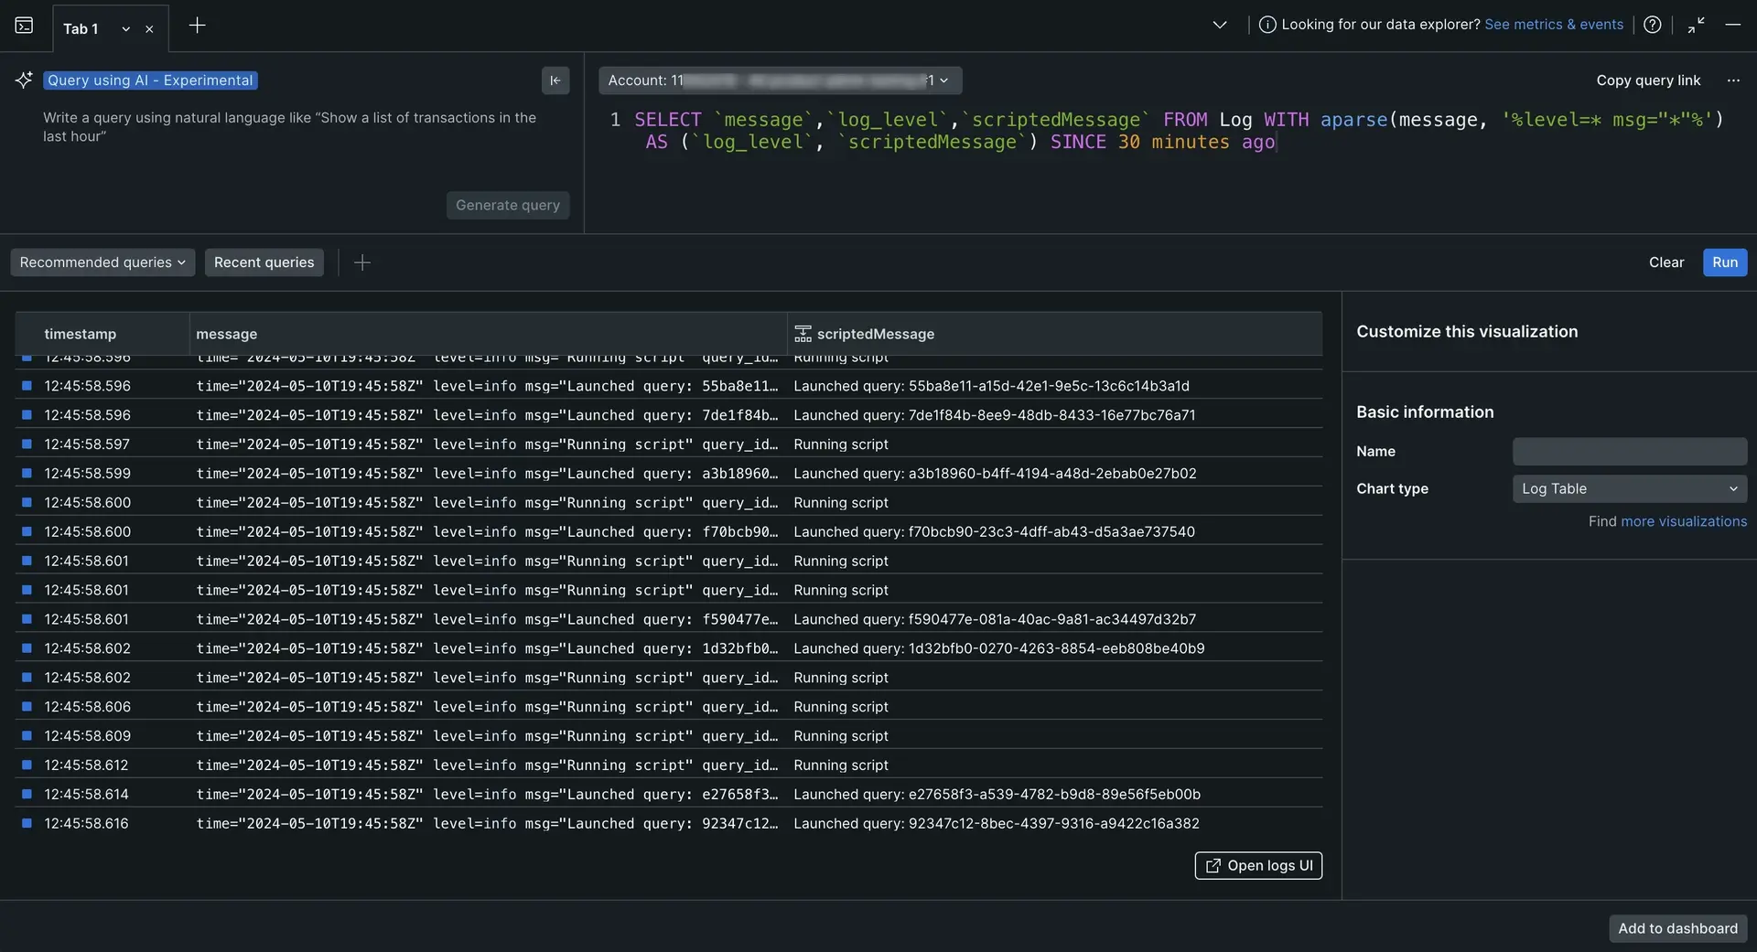Click the plus icon beside Recent queries
The height and width of the screenshot is (952, 1757).
[x=362, y=263]
